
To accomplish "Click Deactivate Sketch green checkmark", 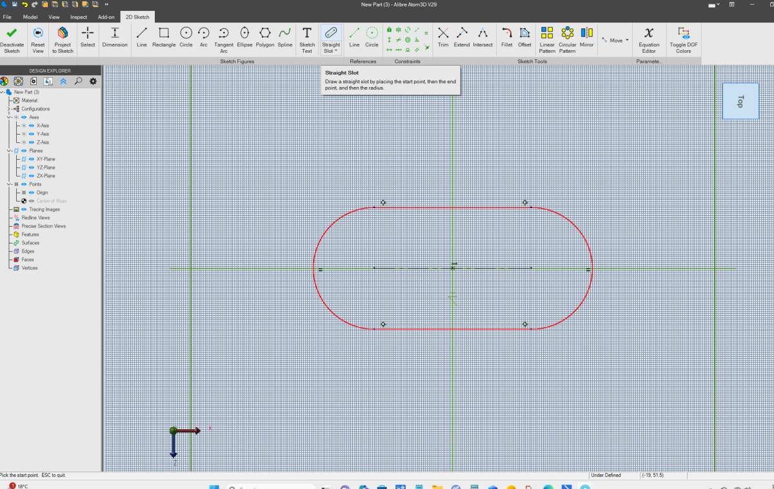I will [x=12, y=33].
